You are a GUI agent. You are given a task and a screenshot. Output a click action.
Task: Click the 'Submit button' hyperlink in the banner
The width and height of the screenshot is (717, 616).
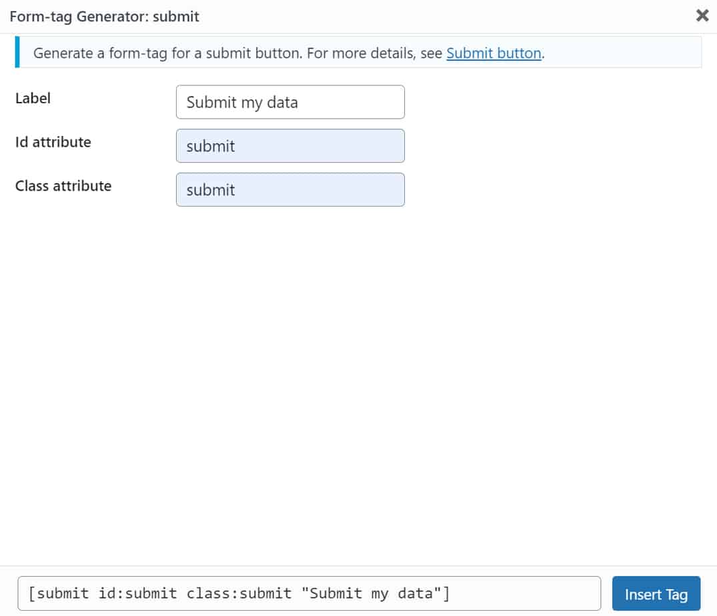click(x=494, y=53)
